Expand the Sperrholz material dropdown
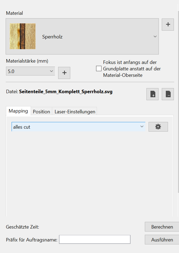The height and width of the screenshot is (253, 179). pos(155,37)
